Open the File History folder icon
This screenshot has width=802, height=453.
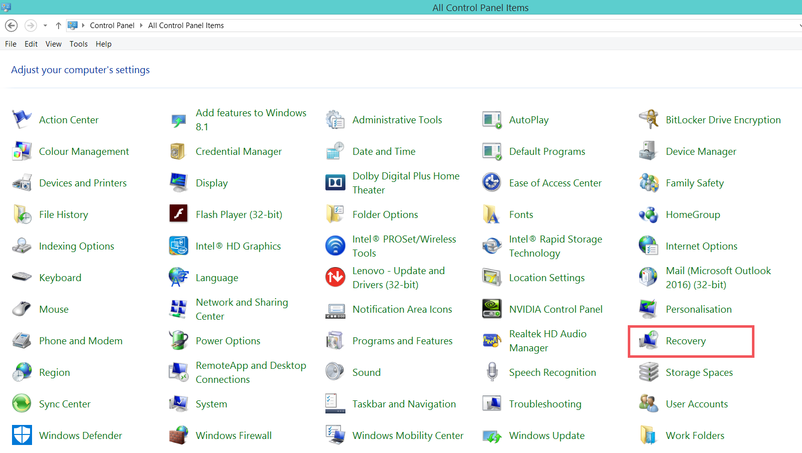tap(22, 214)
